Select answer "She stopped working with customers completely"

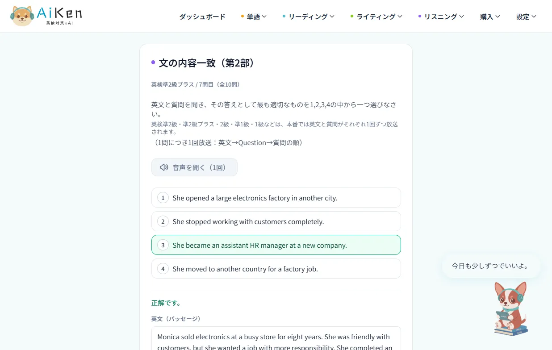276,221
